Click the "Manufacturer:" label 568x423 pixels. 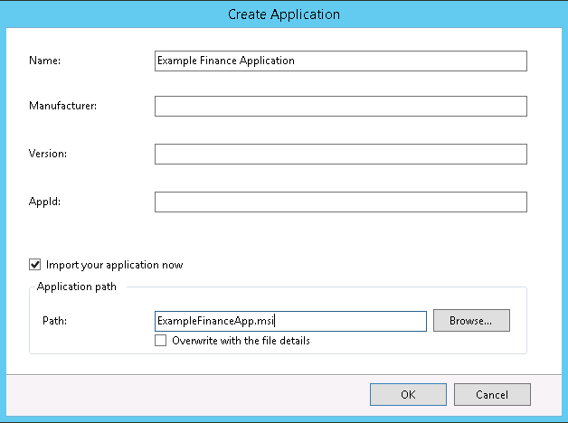click(x=62, y=107)
